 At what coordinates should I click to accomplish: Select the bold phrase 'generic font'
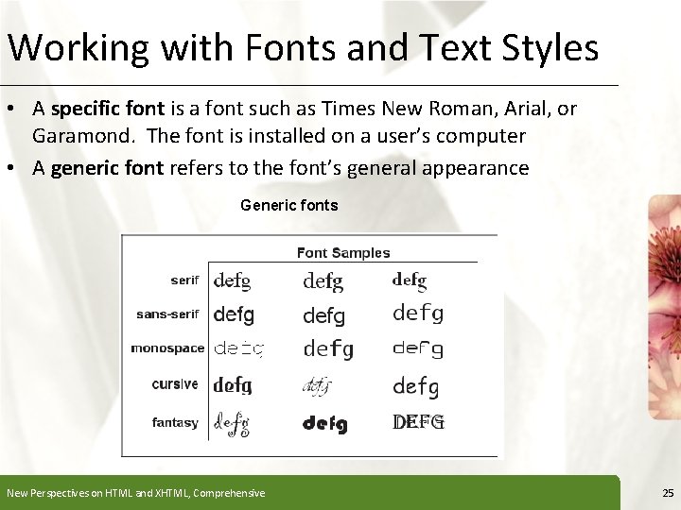pos(107,168)
